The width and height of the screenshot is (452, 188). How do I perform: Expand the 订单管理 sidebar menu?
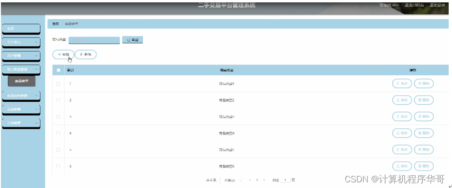tap(21, 123)
